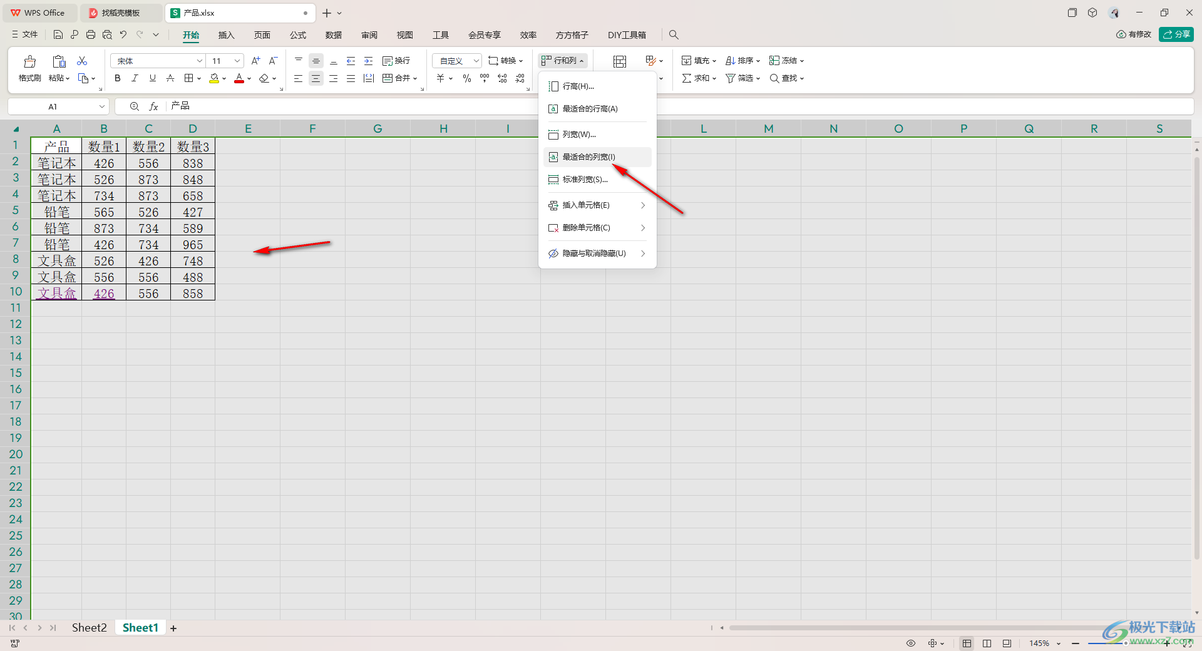Click the increase indent icon
The height and width of the screenshot is (651, 1202).
(x=369, y=61)
